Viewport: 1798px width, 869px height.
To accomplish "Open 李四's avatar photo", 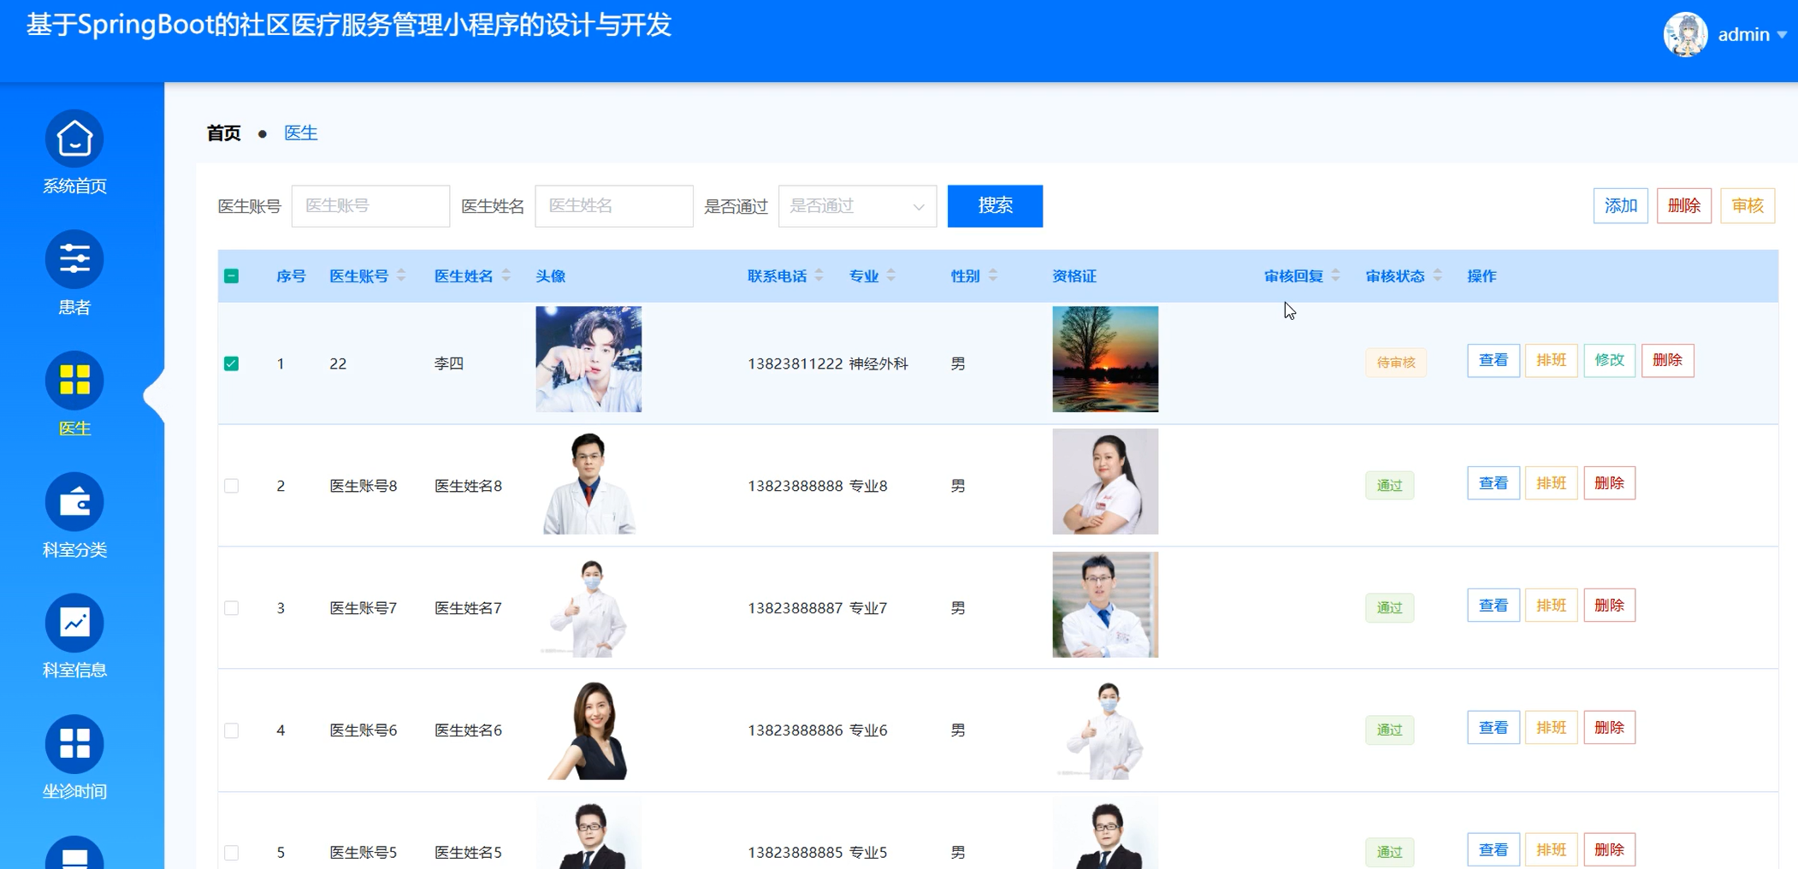I will coord(588,359).
